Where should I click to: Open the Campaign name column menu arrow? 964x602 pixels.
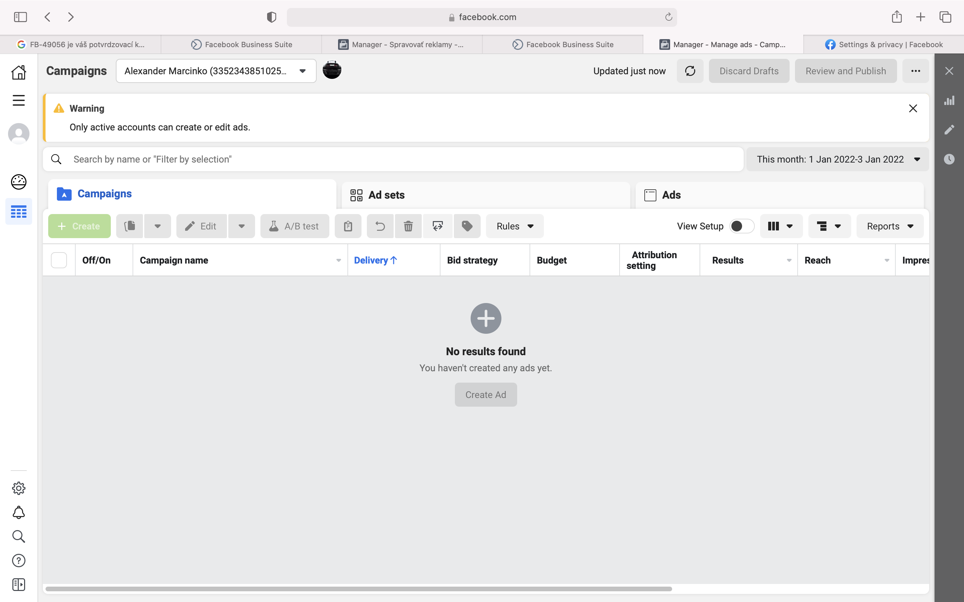coord(339,261)
